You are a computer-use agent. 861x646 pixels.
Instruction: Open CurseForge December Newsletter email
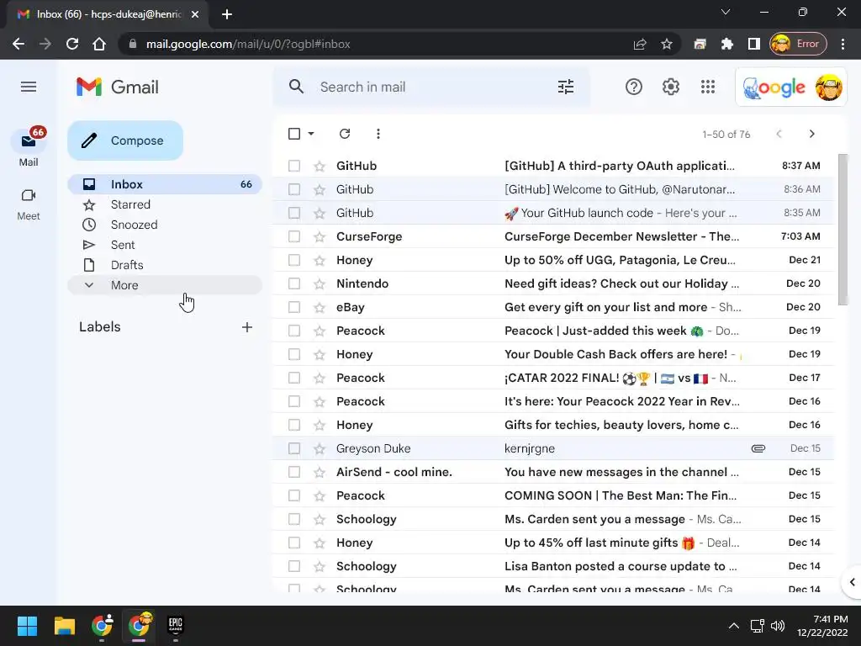[x=553, y=236]
